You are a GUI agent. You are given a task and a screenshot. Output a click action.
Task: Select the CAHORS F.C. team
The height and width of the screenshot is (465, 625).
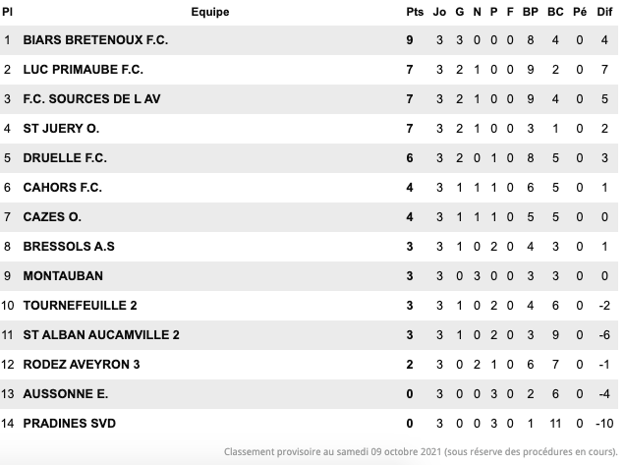pyautogui.click(x=62, y=188)
